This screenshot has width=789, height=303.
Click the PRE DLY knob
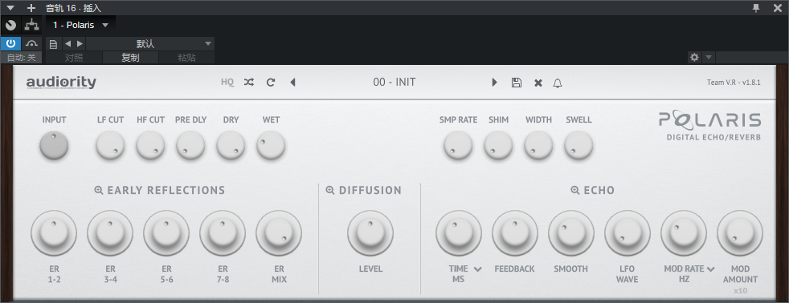tap(190, 145)
